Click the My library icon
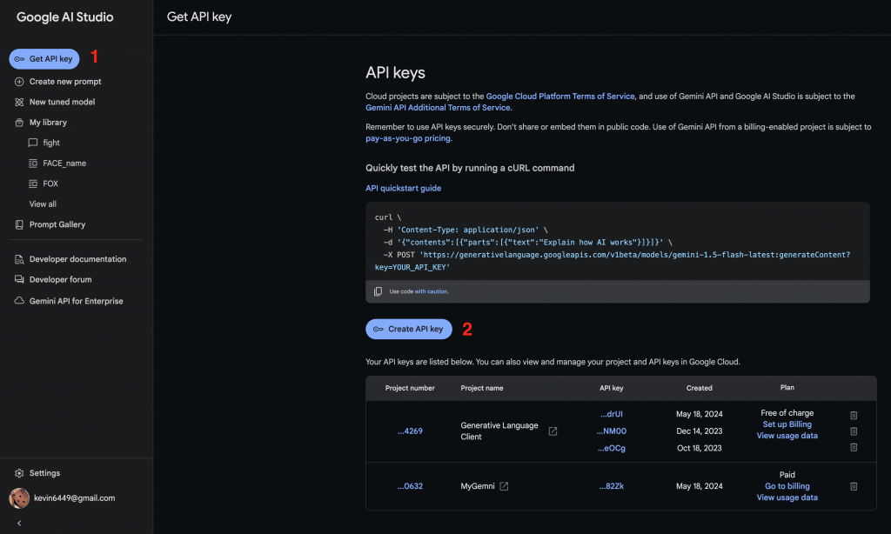Screen dimensions: 891x534 19,123
